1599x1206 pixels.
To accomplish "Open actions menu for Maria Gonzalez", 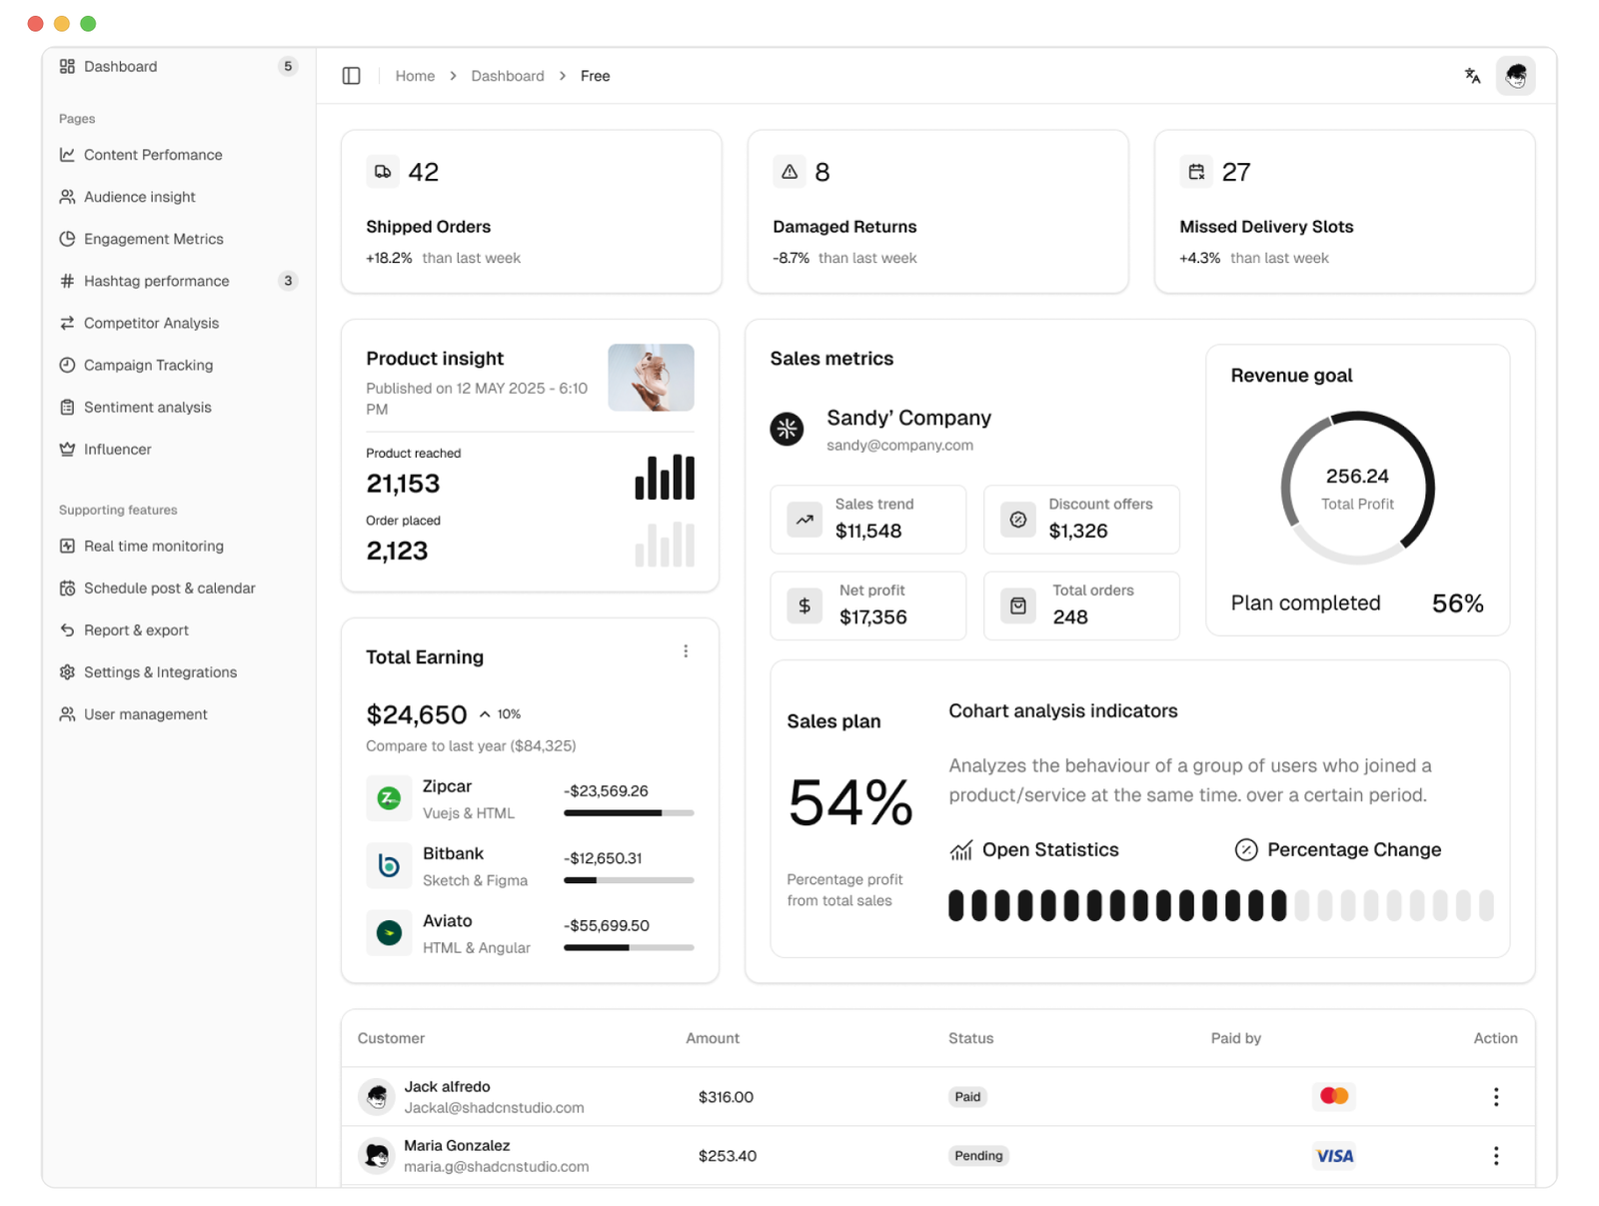I will click(x=1496, y=1156).
